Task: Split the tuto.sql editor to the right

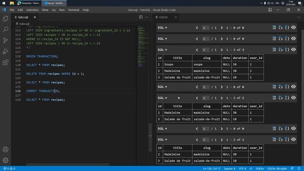Action: point(141,17)
